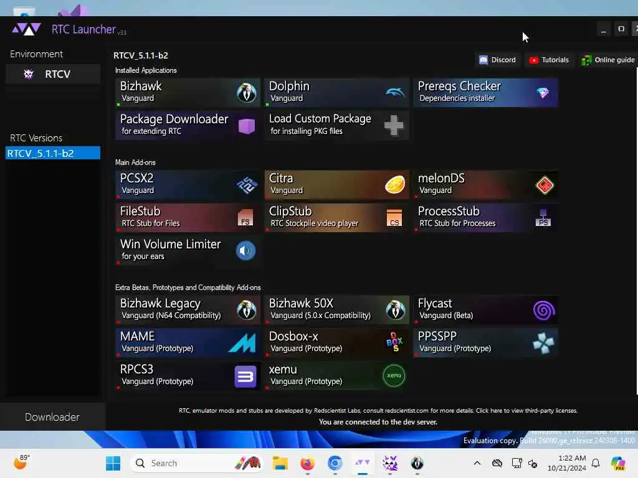Open the notification bell in system tray
This screenshot has width=638, height=478.
pyautogui.click(x=596, y=463)
